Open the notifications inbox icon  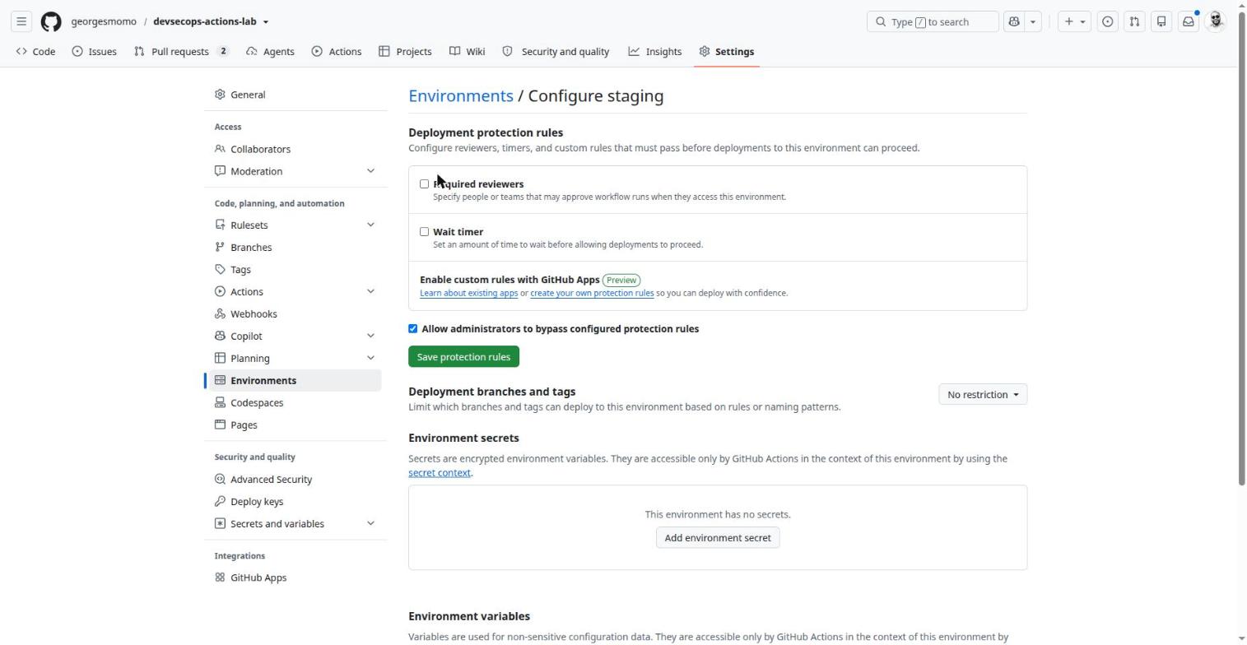1189,21
